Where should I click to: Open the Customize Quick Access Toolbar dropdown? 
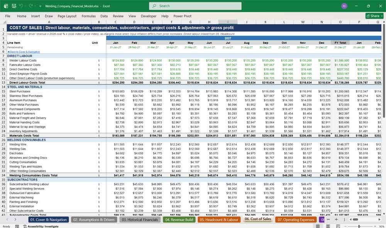click(40, 6)
